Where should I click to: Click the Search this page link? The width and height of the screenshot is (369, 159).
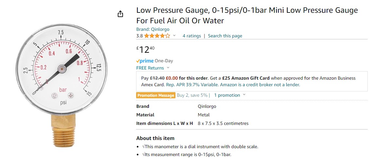[x=225, y=36]
